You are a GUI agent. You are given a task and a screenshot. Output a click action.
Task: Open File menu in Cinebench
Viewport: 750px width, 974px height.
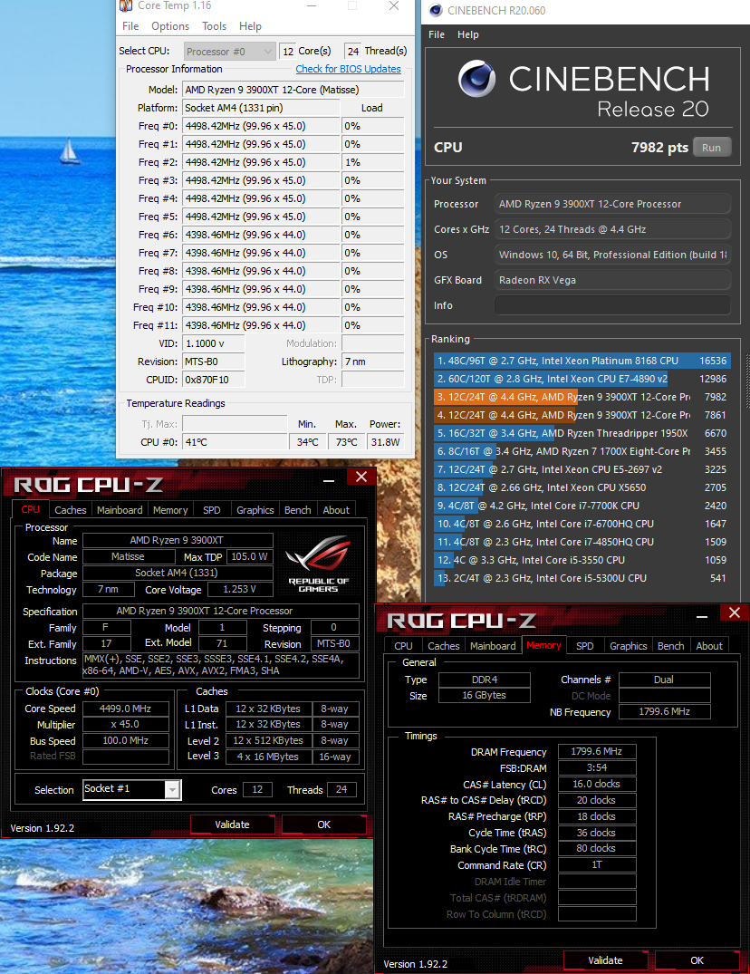click(437, 34)
